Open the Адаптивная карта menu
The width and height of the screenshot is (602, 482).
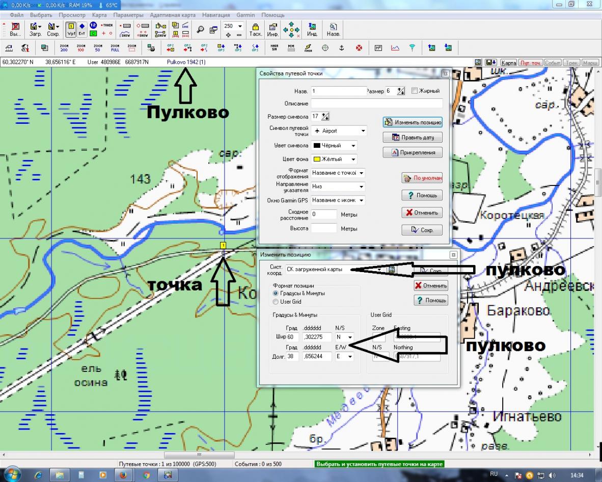[173, 15]
